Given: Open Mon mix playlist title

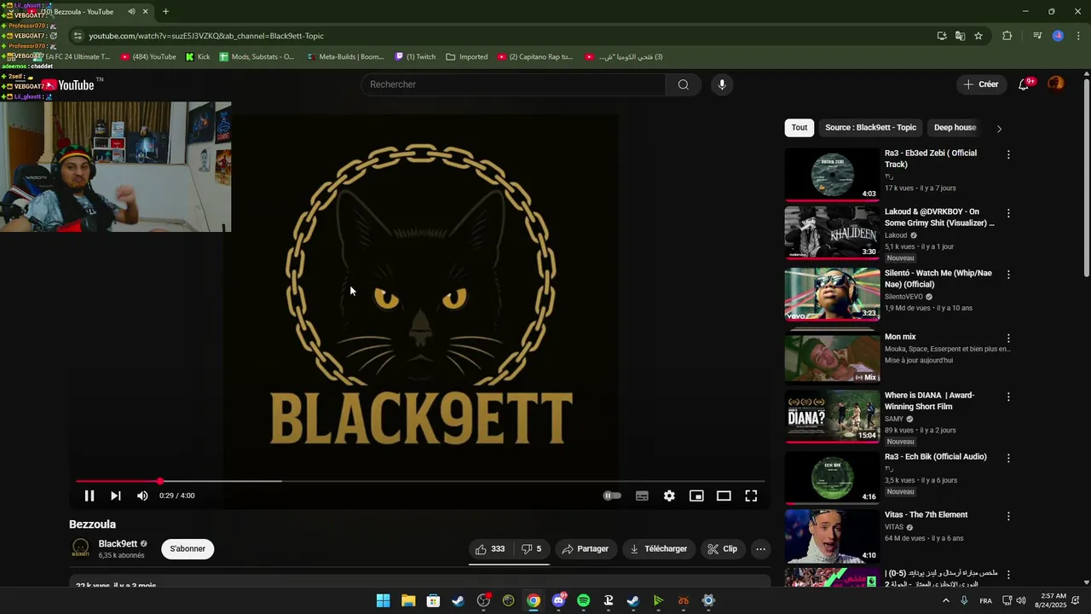Looking at the screenshot, I should (900, 337).
